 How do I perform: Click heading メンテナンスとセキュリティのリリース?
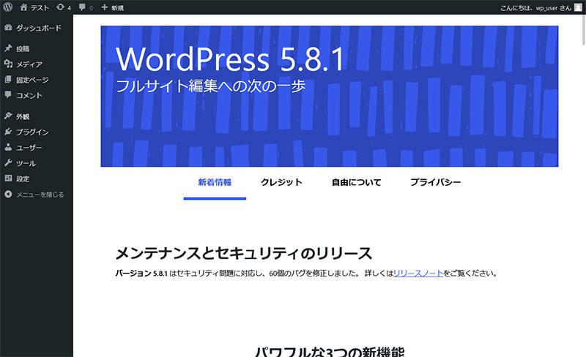coord(244,254)
